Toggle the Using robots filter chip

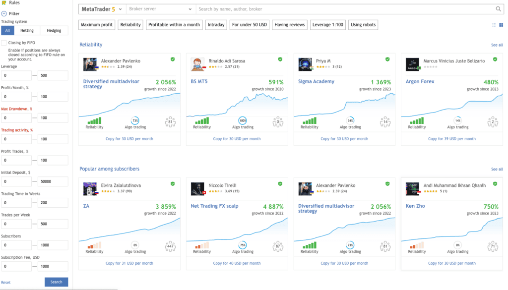point(363,25)
